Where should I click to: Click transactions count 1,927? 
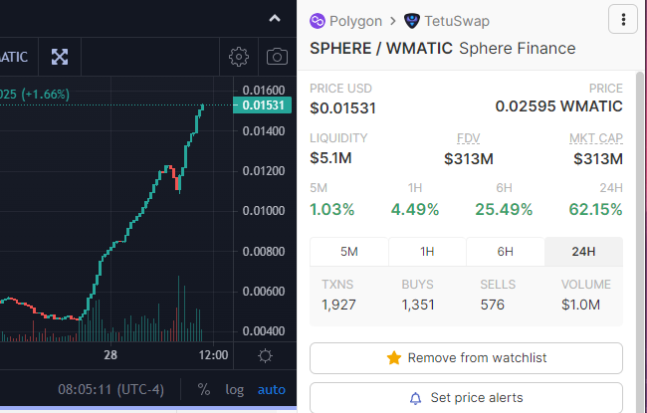point(338,305)
